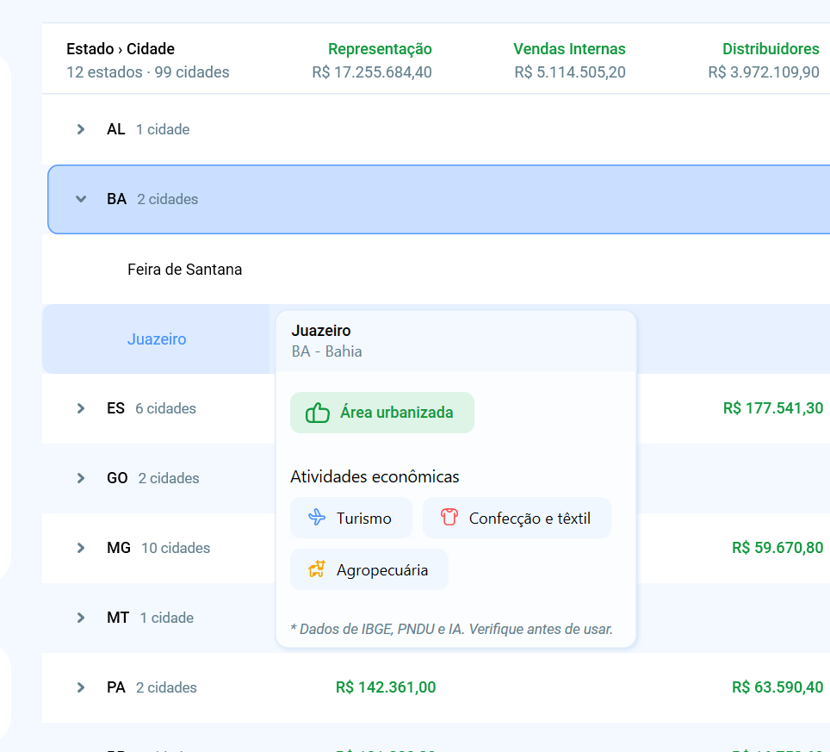Collapse the BA state row chevron
The width and height of the screenshot is (830, 752).
(80, 199)
